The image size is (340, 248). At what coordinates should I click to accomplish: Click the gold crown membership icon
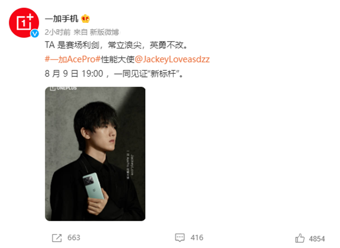(86, 19)
